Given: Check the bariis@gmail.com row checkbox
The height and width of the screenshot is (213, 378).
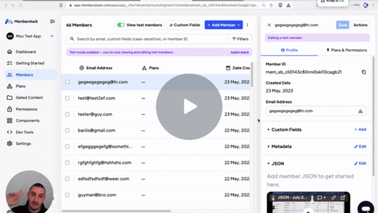Looking at the screenshot, I should tap(67, 131).
